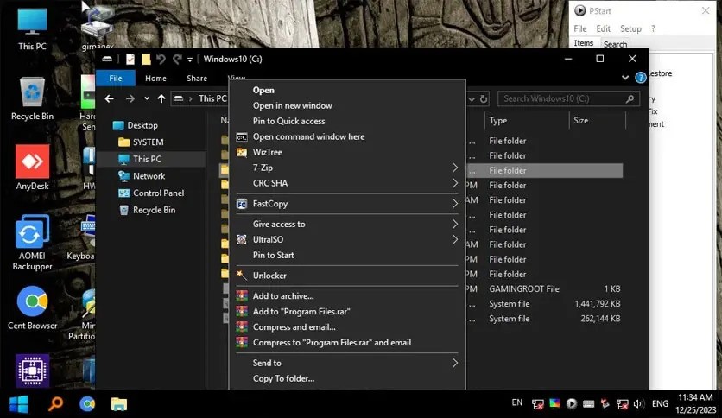Open File Explorer from the taskbar
Image resolution: width=722 pixels, height=418 pixels.
[119, 403]
